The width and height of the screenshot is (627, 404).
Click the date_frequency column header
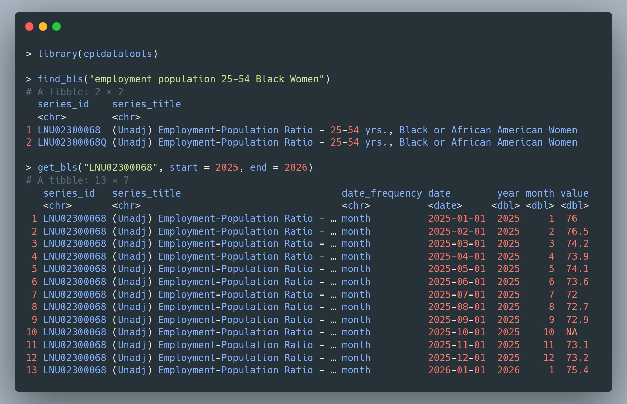point(382,193)
